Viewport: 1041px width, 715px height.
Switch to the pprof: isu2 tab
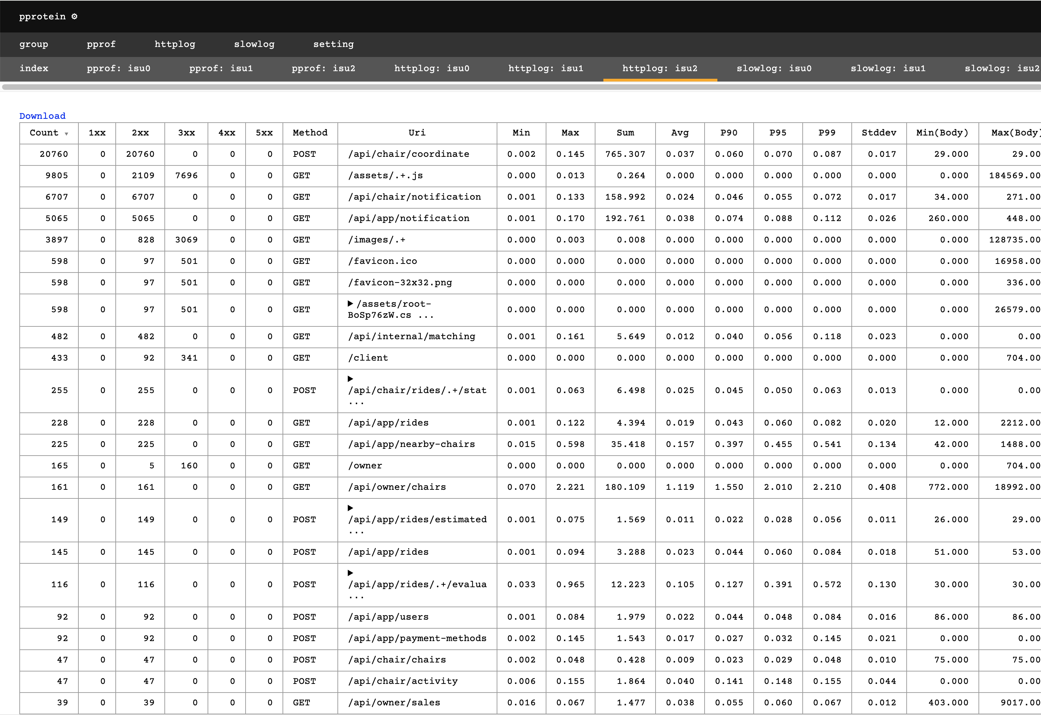323,68
